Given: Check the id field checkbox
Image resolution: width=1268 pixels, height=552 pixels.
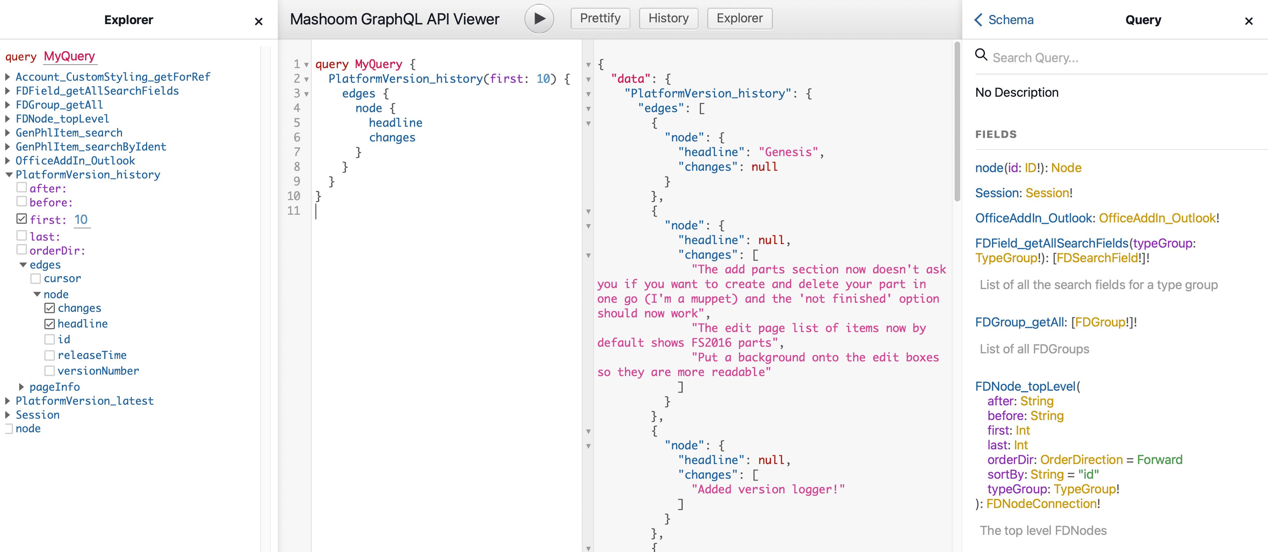Looking at the screenshot, I should [50, 339].
